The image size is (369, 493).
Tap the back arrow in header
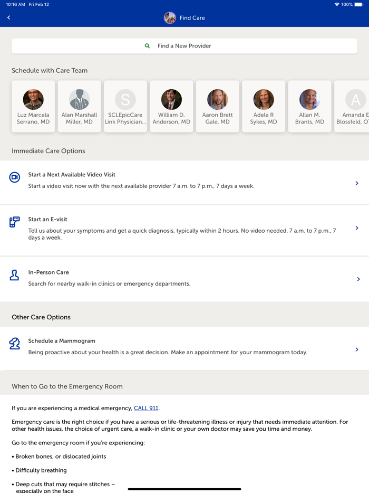pyautogui.click(x=9, y=18)
